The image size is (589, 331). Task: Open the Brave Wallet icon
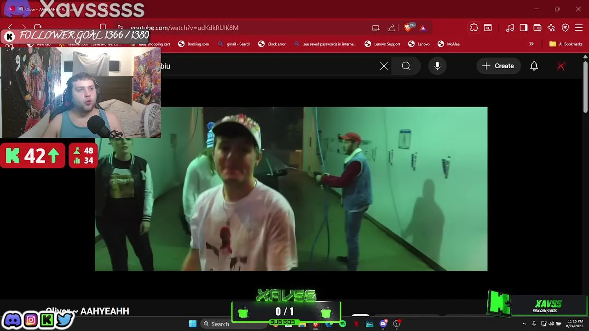click(x=537, y=28)
